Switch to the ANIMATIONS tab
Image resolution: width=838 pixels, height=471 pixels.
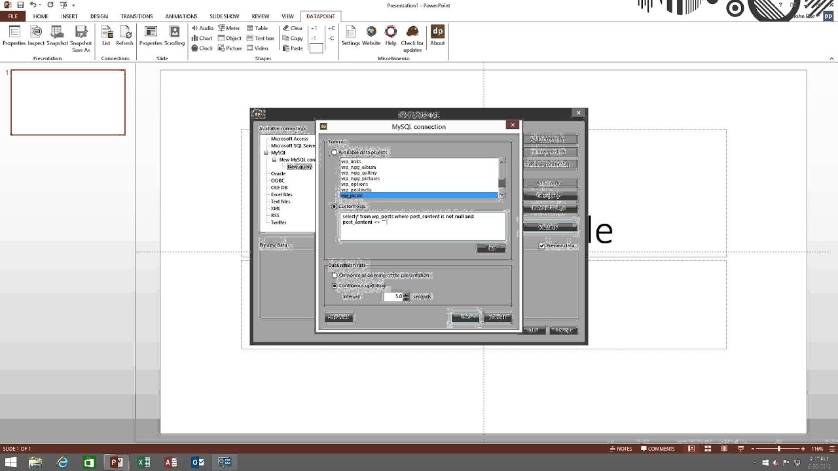[181, 16]
